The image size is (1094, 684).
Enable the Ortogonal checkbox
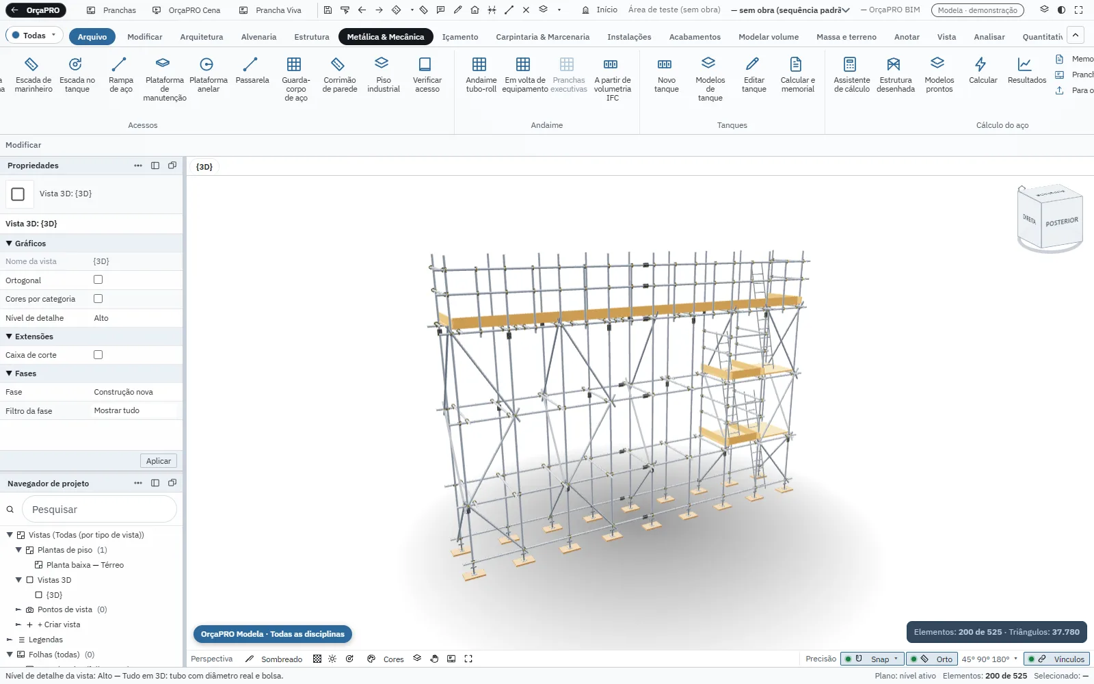98,280
